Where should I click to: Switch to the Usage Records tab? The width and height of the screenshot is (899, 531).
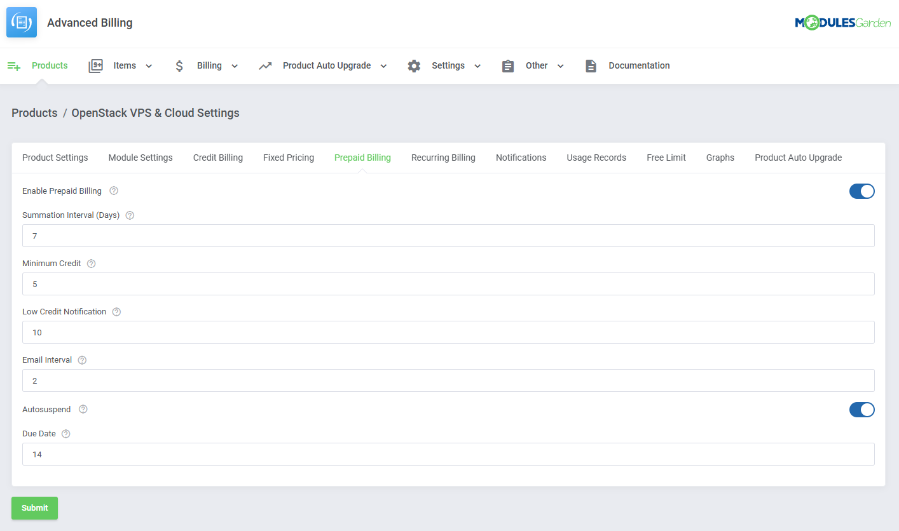tap(596, 158)
